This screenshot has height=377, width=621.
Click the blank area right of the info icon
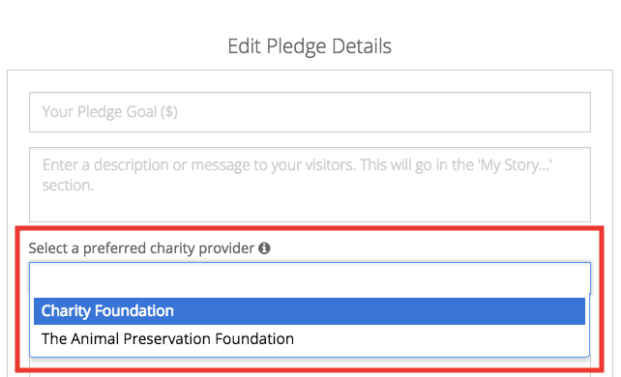429,248
